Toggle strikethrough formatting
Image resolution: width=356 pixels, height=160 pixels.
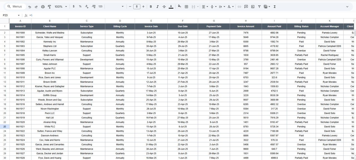click(164, 6)
